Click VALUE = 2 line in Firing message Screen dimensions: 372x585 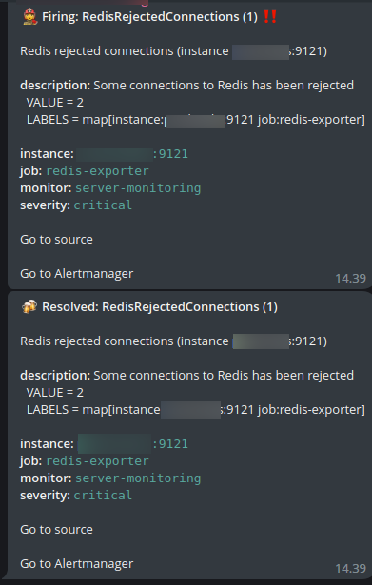[x=55, y=102]
